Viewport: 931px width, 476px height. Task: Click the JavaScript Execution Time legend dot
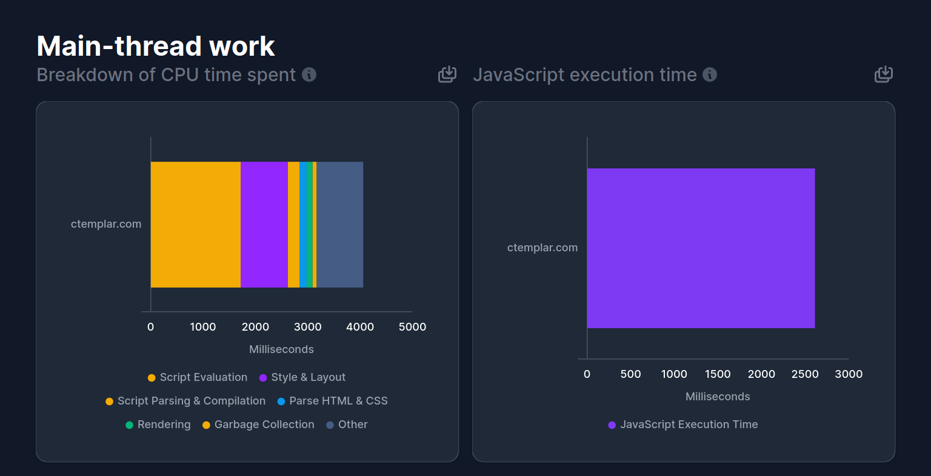pos(611,425)
